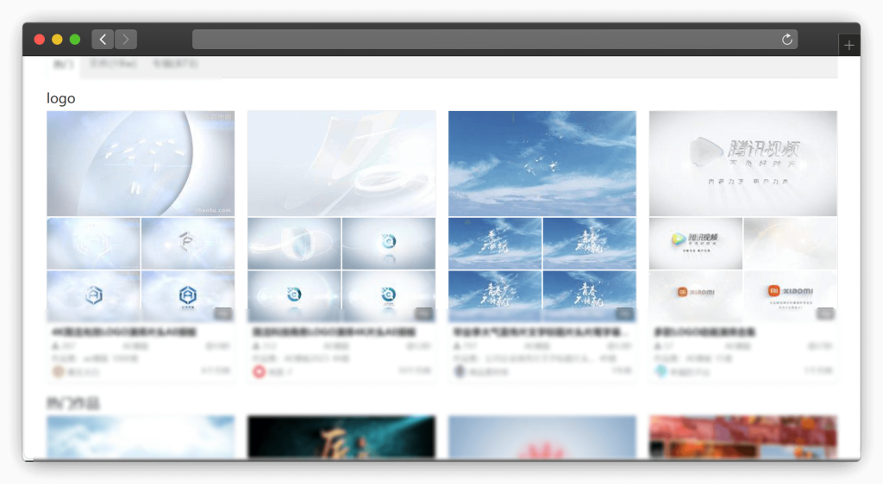Image resolution: width=883 pixels, height=484 pixels.
Task: Open the blue sky with birds large preview
Action: point(542,163)
